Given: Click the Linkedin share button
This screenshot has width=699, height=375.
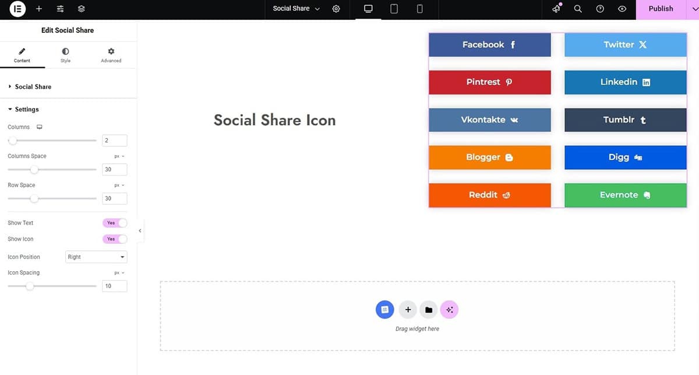Looking at the screenshot, I should [x=626, y=82].
